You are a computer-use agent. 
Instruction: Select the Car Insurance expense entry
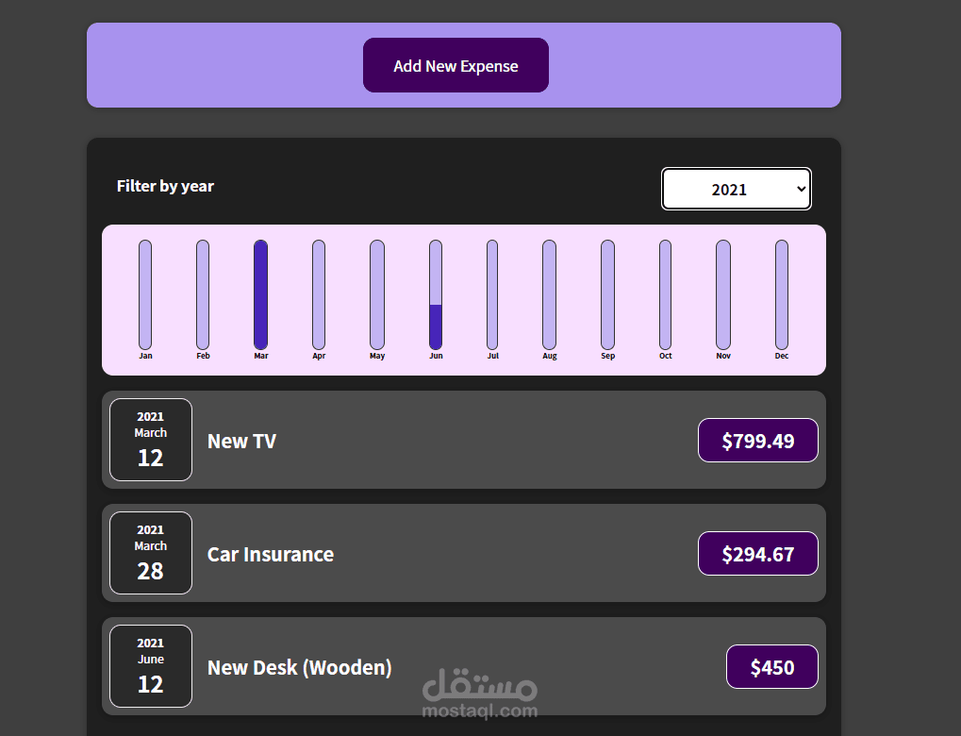pyautogui.click(x=463, y=553)
